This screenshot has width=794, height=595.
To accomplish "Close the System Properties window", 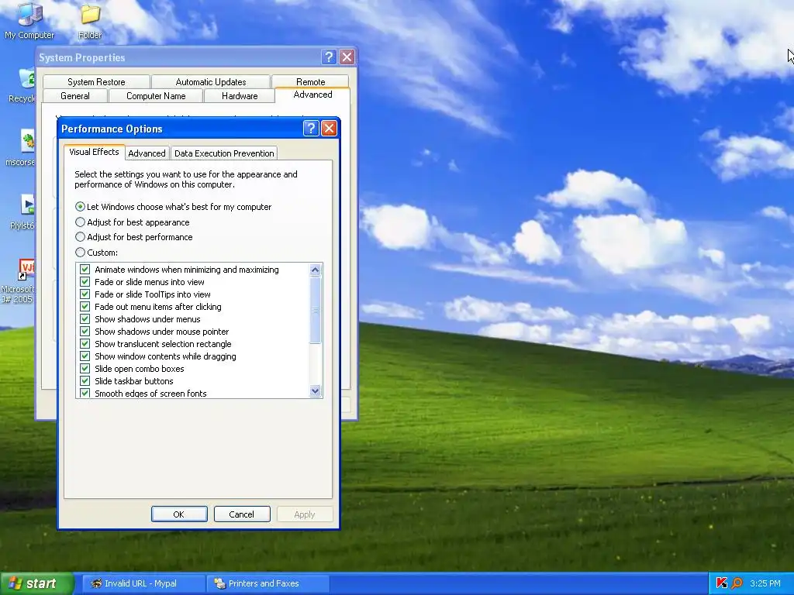I will point(347,57).
